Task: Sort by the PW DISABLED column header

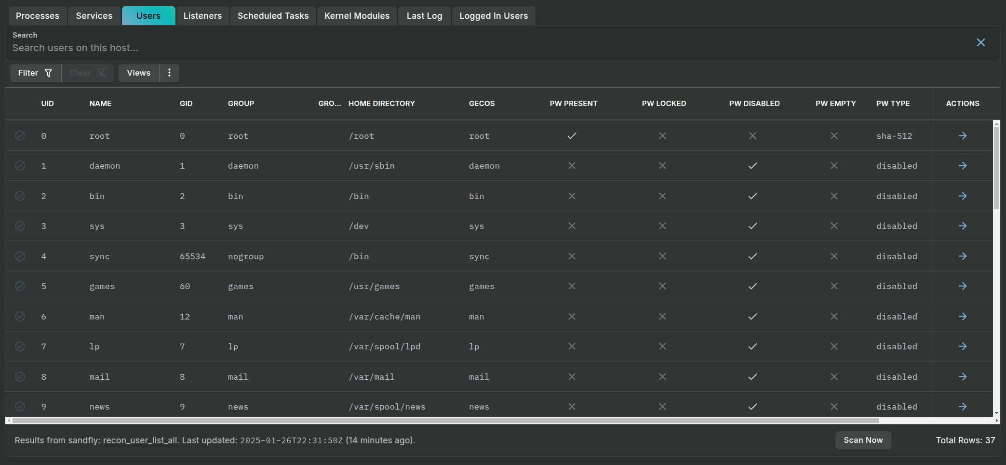Action: point(754,104)
